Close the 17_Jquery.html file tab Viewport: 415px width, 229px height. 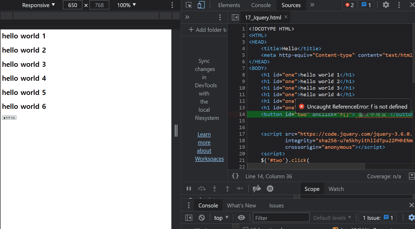click(286, 17)
